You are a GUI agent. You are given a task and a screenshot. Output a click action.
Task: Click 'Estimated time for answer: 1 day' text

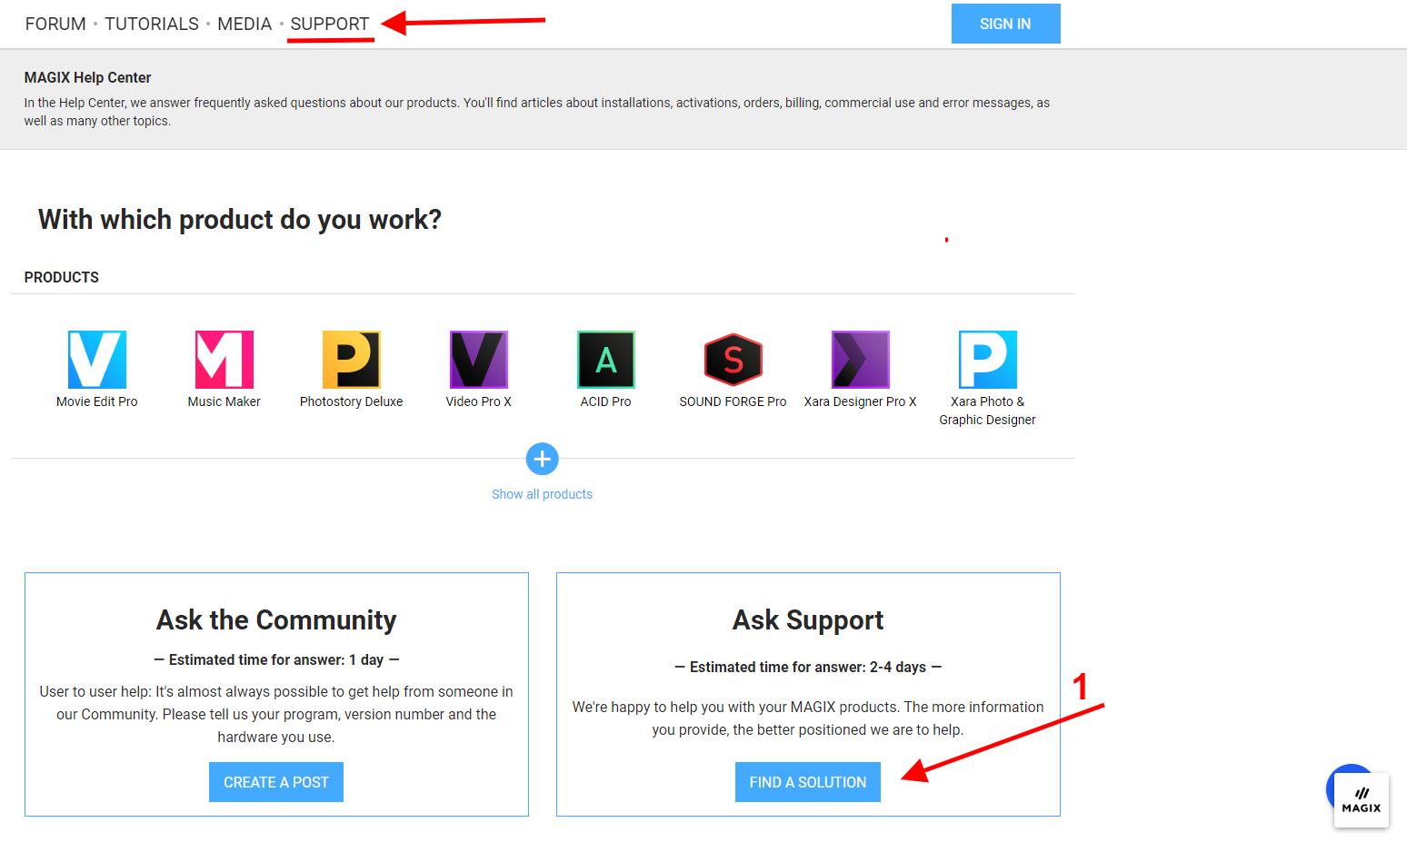[x=276, y=659]
